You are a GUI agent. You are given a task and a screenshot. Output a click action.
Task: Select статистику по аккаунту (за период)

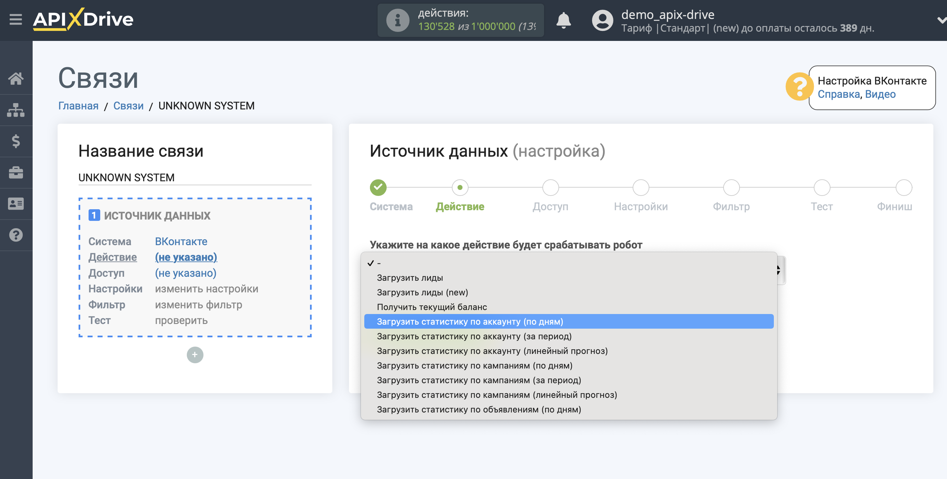point(569,336)
